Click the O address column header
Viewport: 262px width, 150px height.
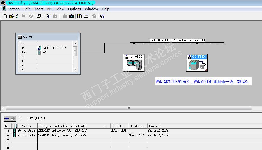pyautogui.click(x=138, y=126)
